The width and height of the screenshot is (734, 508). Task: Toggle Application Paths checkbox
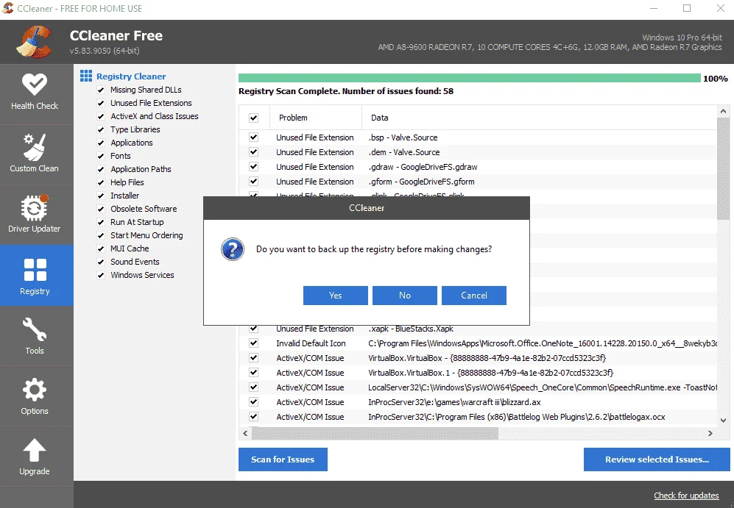click(x=101, y=169)
